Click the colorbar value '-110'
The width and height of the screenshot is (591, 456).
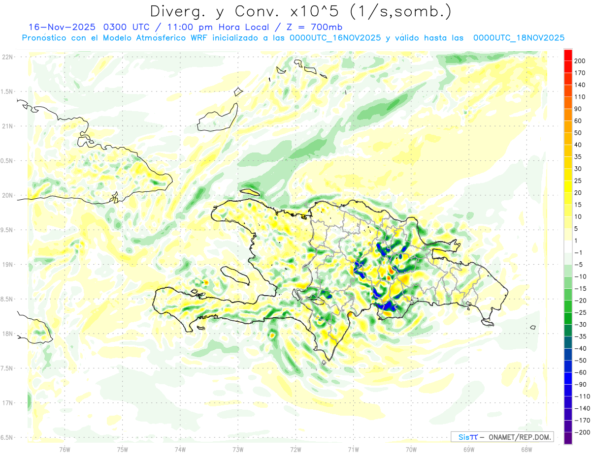click(x=581, y=396)
